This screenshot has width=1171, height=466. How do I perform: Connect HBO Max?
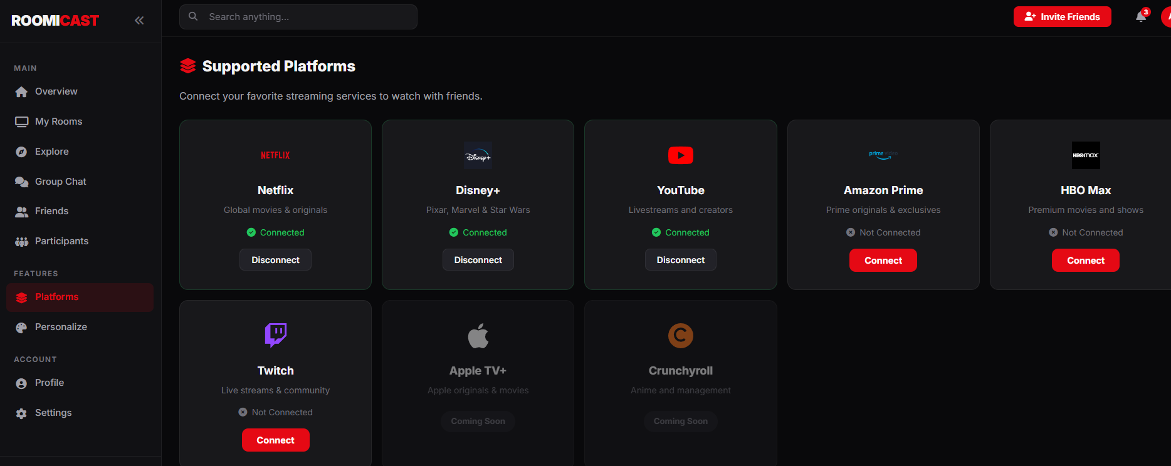(x=1086, y=261)
